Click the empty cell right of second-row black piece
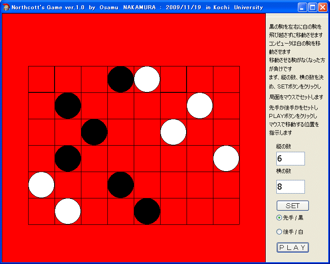Viewport: 330px width, 264px height. click(x=94, y=106)
